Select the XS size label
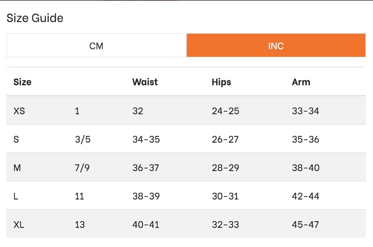 (19, 111)
